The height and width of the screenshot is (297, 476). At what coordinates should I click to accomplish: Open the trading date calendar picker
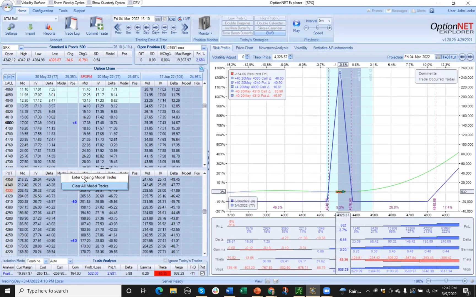pyautogui.click(x=158, y=19)
